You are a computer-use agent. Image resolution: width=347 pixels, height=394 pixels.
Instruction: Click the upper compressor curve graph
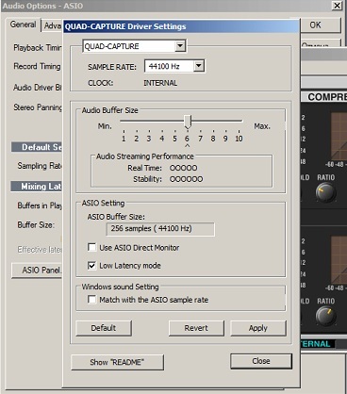[339, 136]
